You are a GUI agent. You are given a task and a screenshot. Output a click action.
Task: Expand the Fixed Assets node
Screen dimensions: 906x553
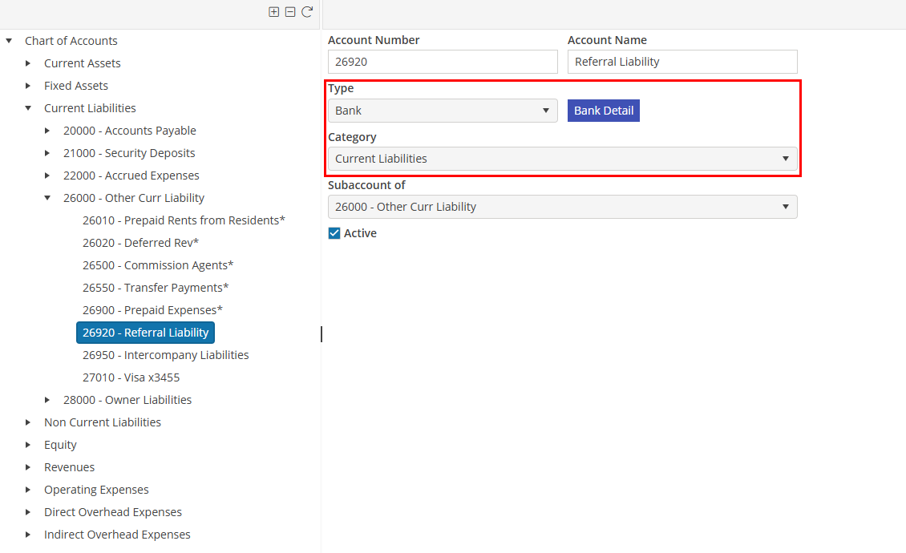point(28,86)
